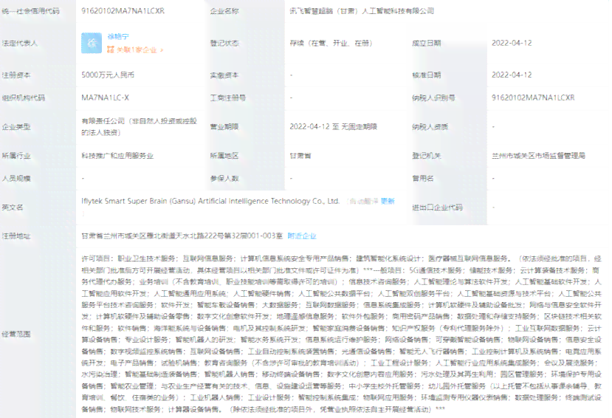The width and height of the screenshot is (612, 418).
Task: Click inside the 经营范围 business scope paragraph
Action: coord(342,334)
